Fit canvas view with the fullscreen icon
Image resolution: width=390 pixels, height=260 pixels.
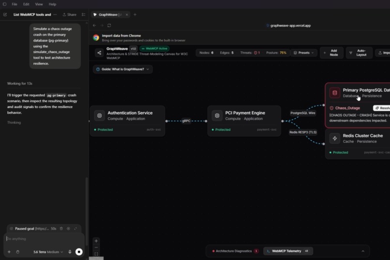pos(96,254)
